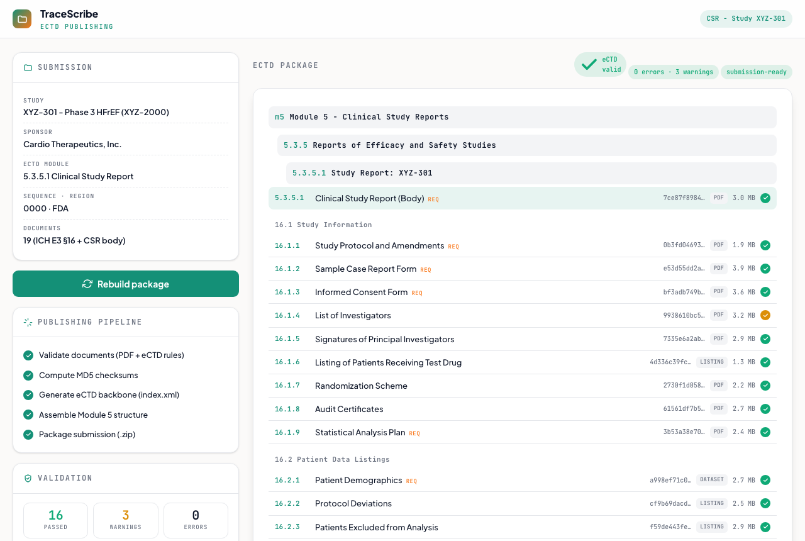This screenshot has width=805, height=541.
Task: Open Clinical Study Report (Body) document
Action: tap(523, 198)
